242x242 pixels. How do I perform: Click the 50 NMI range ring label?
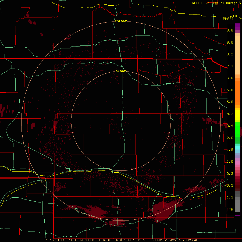121,71
